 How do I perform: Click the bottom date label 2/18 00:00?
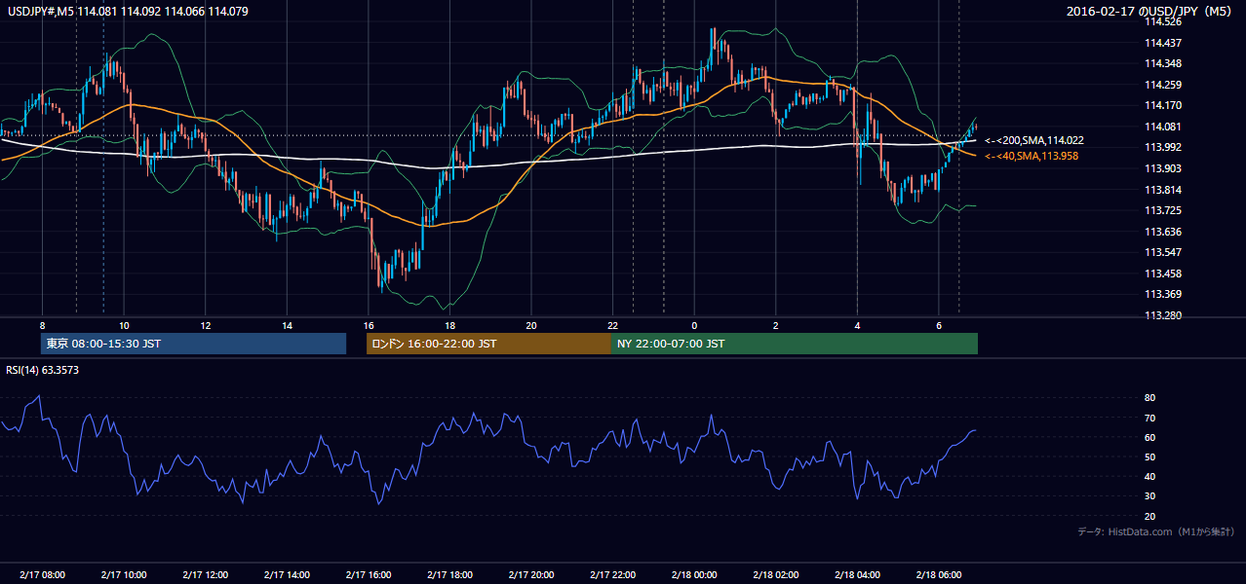[694, 574]
